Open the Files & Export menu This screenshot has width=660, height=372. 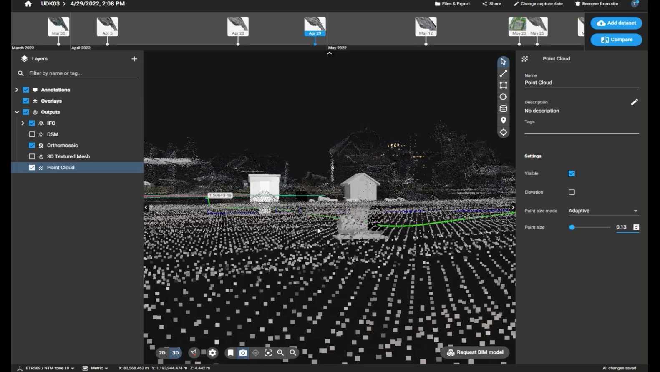pyautogui.click(x=452, y=4)
